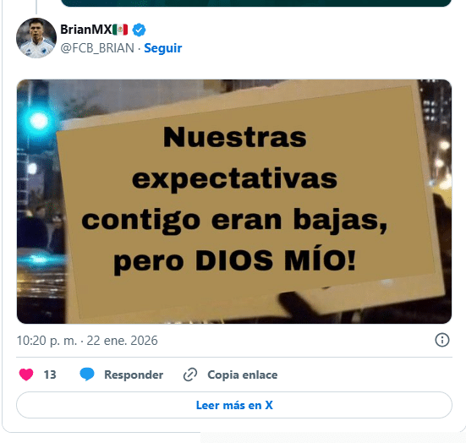Click the 22 ene. 2026 date text
This screenshot has height=443, width=466.
122,341
